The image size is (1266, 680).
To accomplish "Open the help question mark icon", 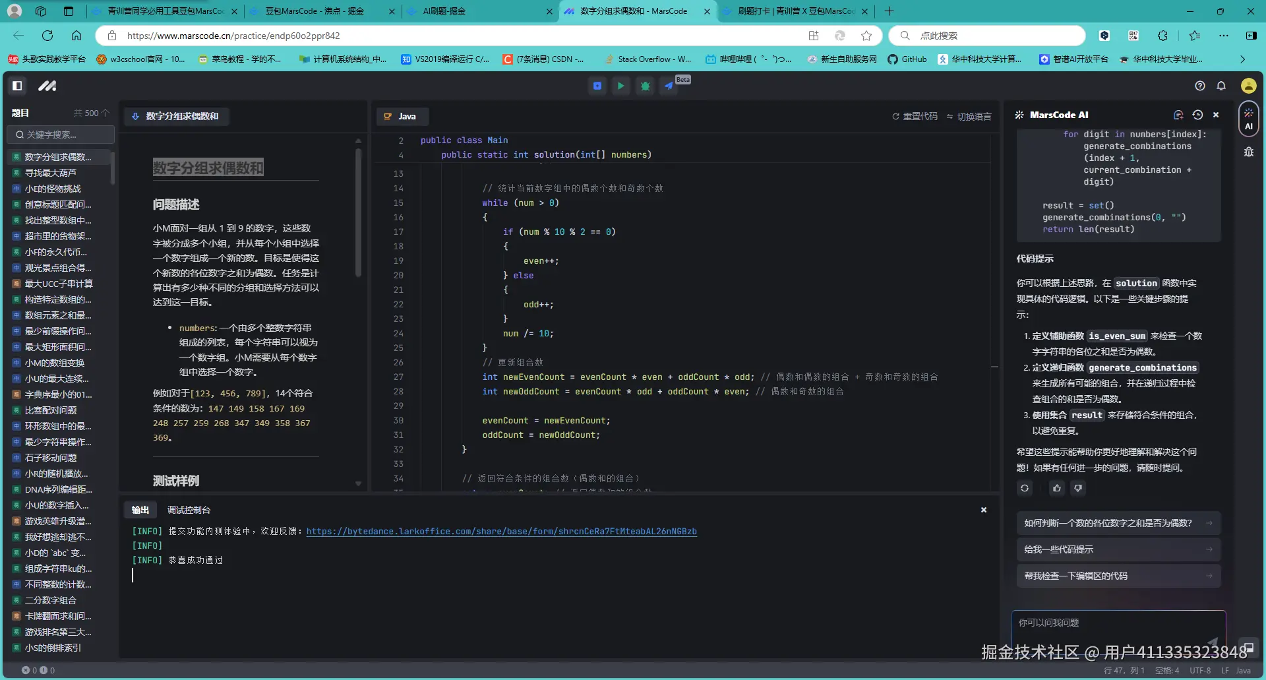I will click(1200, 86).
